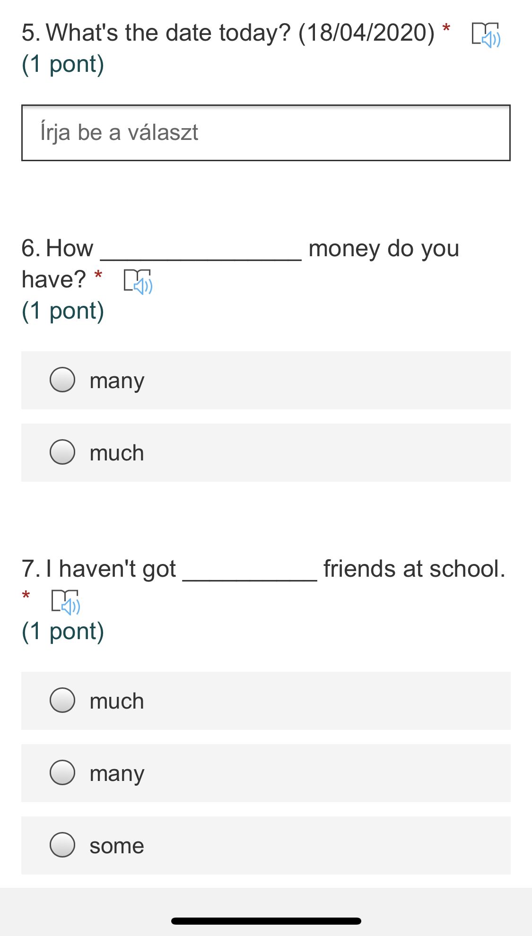Click the "(1 pont)" label under question 6
Screen dimensions: 532x936
click(63, 311)
